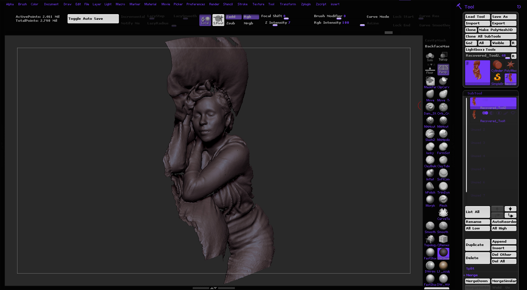Open the Preferences menu
The height and width of the screenshot is (290, 527).
tap(195, 4)
